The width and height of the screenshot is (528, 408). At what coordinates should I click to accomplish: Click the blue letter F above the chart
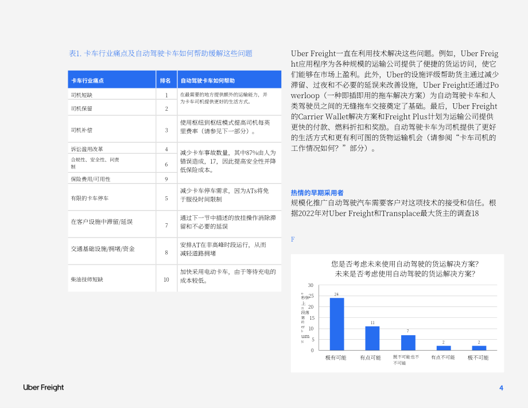[x=293, y=239]
